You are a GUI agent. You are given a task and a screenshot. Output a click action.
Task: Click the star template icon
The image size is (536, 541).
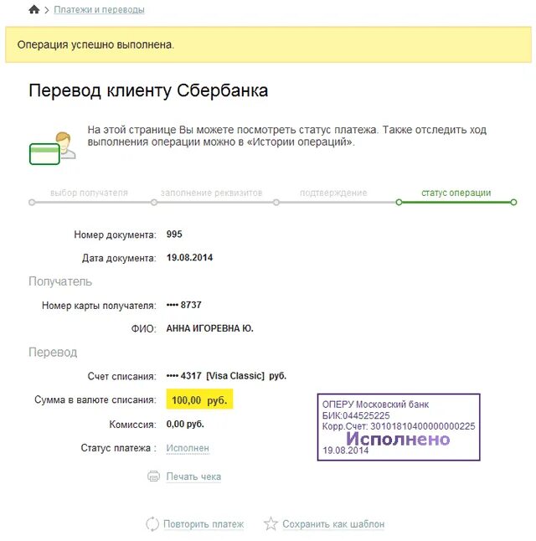[271, 524]
